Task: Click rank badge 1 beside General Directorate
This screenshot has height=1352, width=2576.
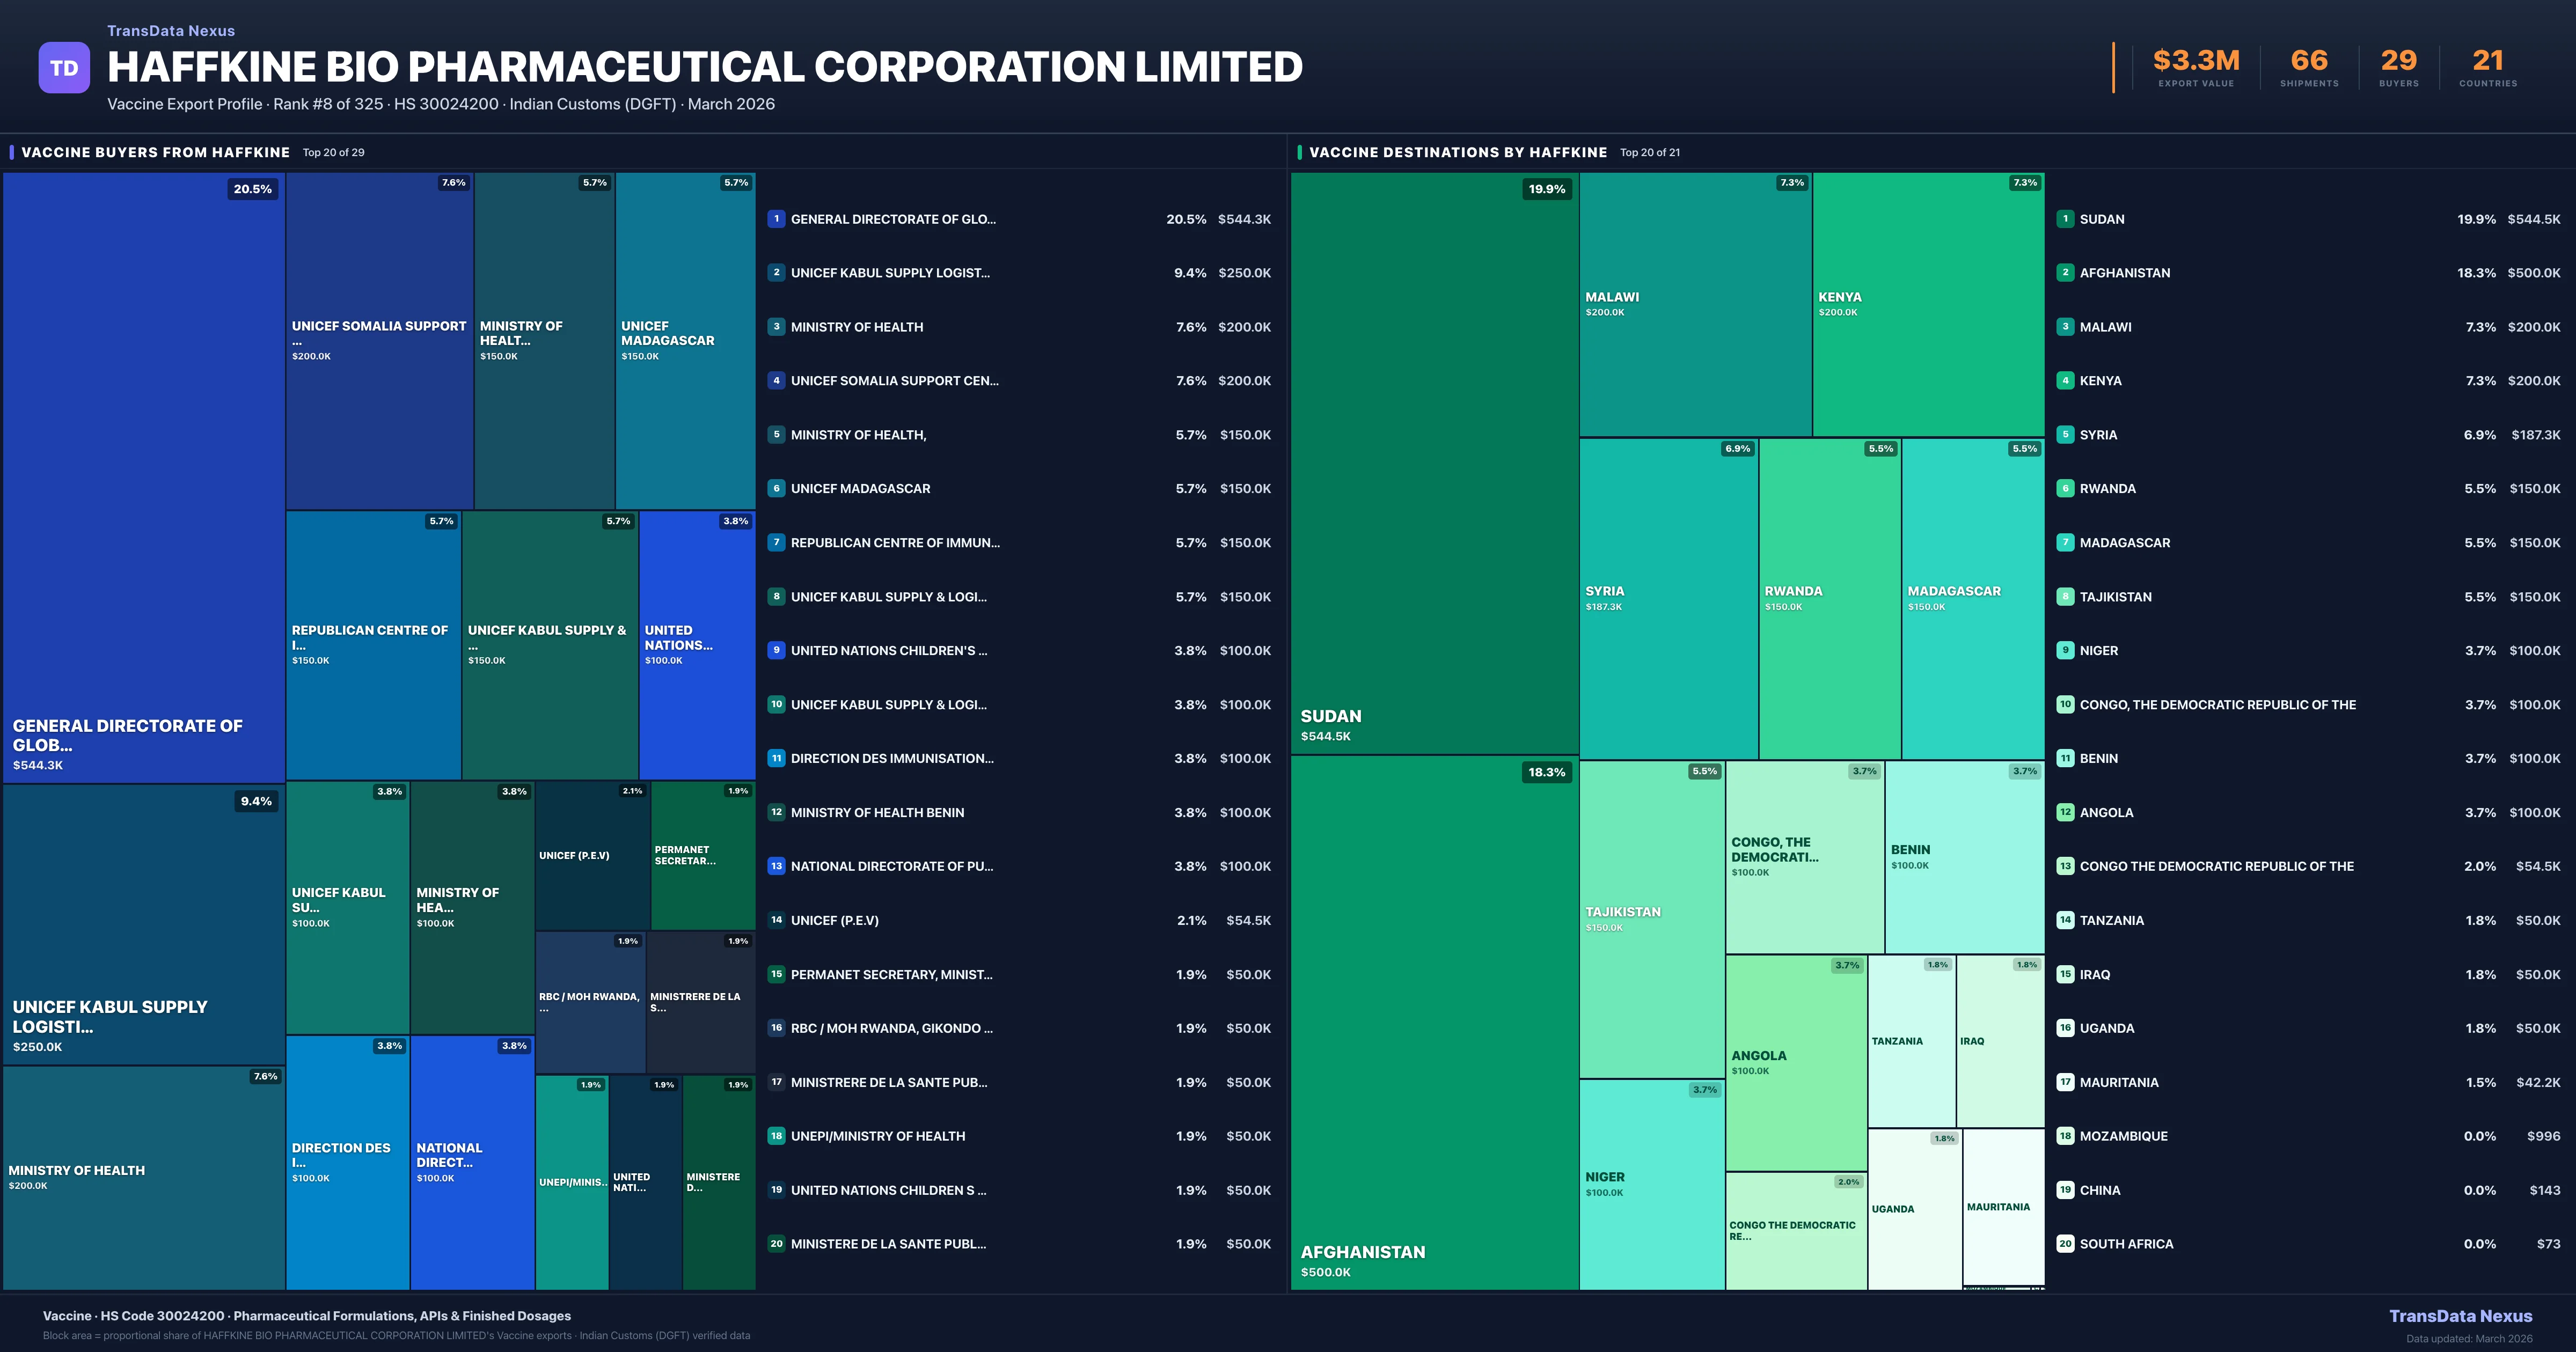Action: point(776,219)
